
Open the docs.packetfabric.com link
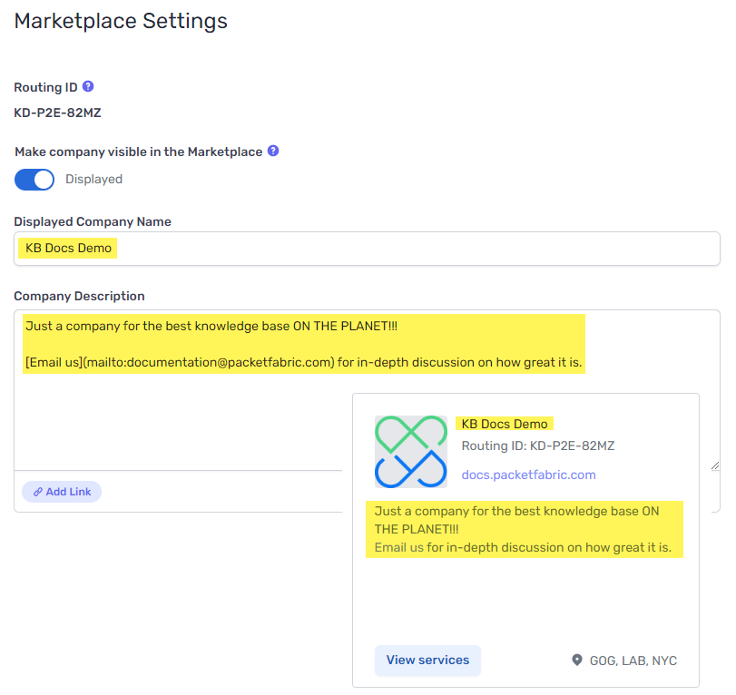(528, 475)
